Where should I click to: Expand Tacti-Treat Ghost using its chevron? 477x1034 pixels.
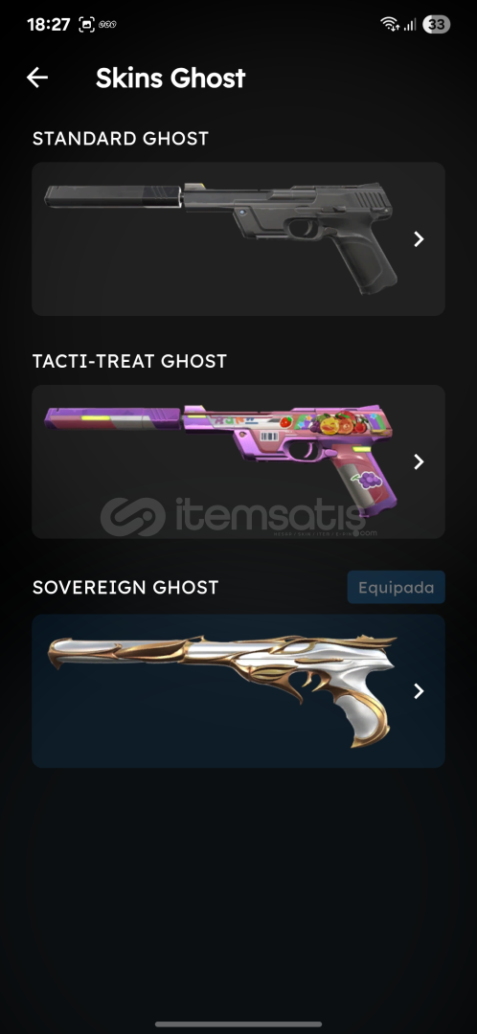tap(419, 461)
